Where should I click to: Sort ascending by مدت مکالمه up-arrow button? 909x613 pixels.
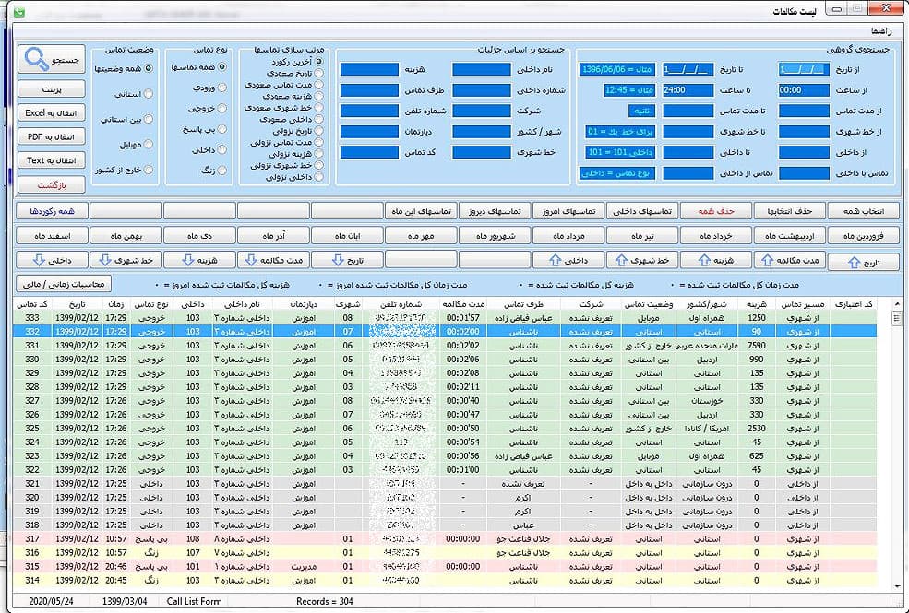[x=790, y=261]
